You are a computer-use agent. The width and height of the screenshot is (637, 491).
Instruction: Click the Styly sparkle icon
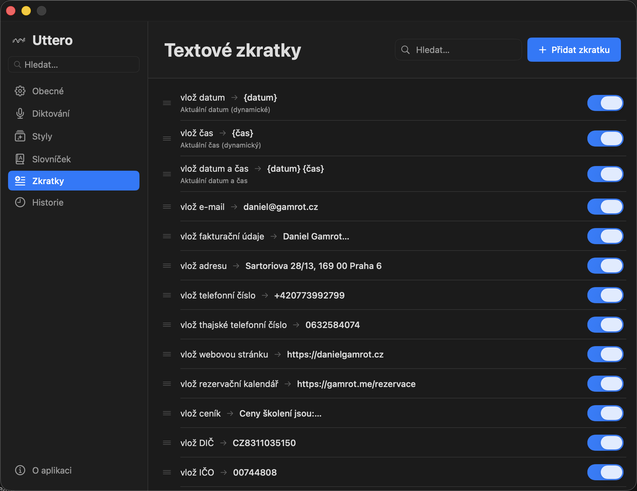[x=20, y=136]
